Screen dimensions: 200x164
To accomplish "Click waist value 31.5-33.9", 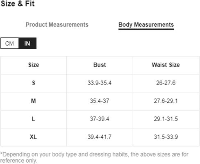I will coord(166,137).
